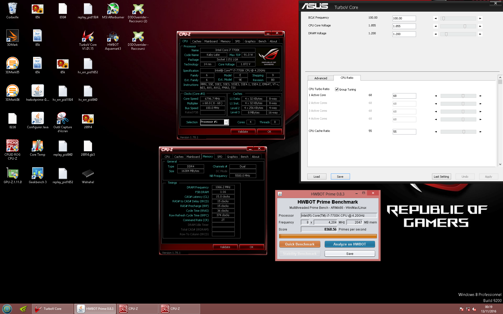The height and width of the screenshot is (314, 503).
Task: Click the CPU Cache Ratio input field
Action: click(404, 132)
